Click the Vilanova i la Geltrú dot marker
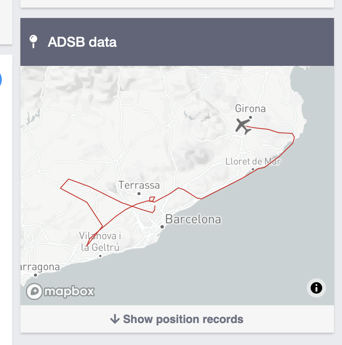Image resolution: width=342 pixels, height=345 pixels. pos(100,256)
